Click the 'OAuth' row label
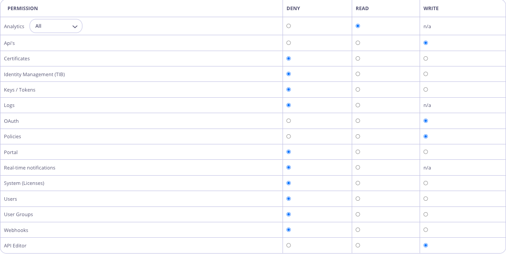 [x=11, y=121]
